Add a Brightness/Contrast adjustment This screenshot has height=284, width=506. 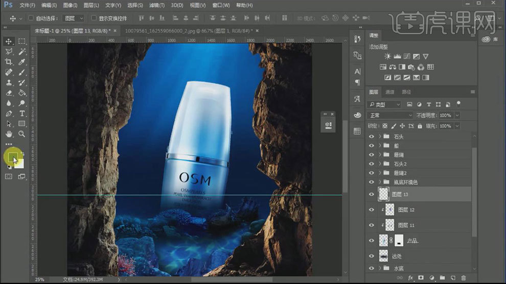[x=387, y=56]
